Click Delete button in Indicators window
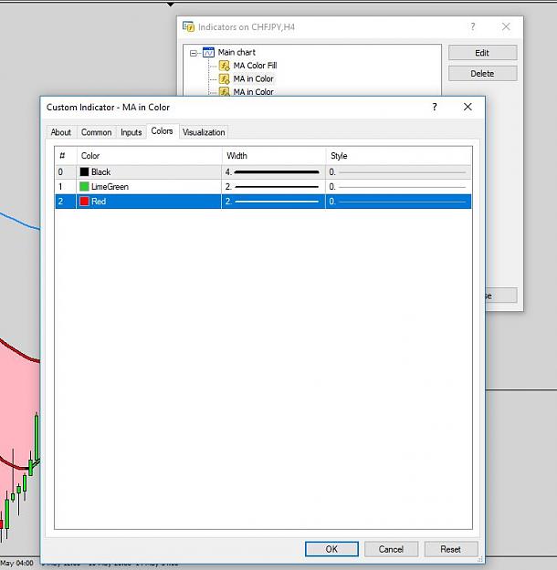This screenshot has height=570, width=557. point(482,74)
